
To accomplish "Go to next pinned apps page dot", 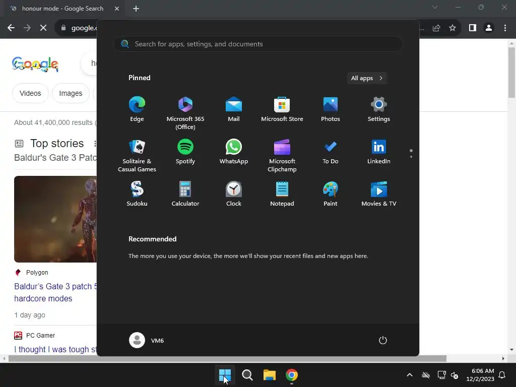I will [x=411, y=157].
